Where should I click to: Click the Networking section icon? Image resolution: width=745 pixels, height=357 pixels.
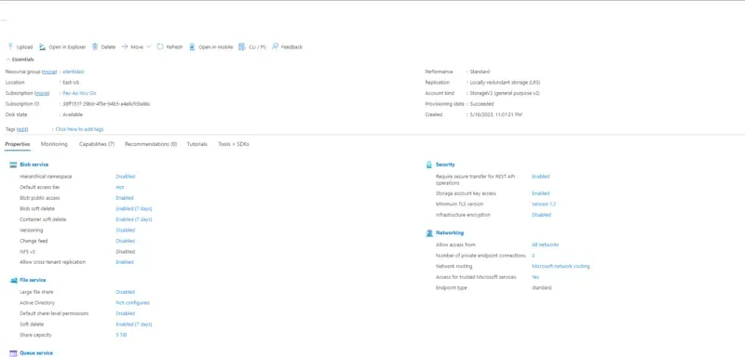[429, 232]
